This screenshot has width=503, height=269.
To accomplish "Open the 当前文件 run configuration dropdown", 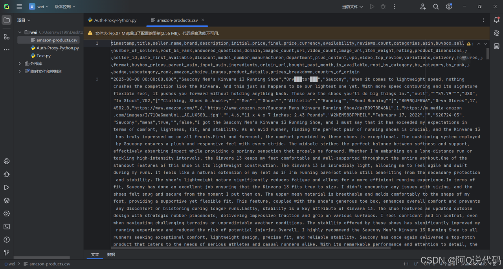I will (x=352, y=7).
